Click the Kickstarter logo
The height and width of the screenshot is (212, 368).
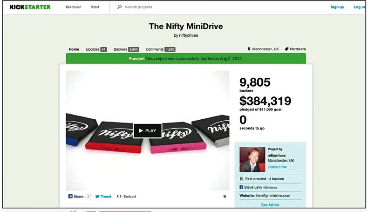(30, 7)
